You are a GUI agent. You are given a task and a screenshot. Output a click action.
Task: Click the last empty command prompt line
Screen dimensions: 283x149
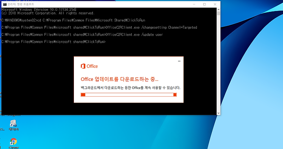[x=53, y=42]
